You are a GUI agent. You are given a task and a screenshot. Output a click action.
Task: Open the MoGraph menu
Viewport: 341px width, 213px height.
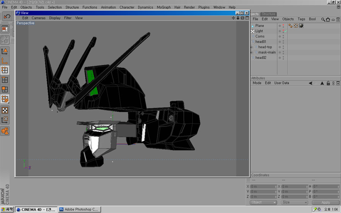(x=164, y=7)
